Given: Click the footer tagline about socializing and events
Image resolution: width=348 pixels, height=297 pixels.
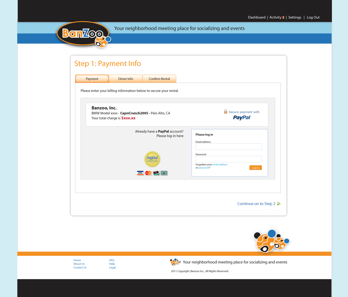Looking at the screenshot, I should [235, 262].
